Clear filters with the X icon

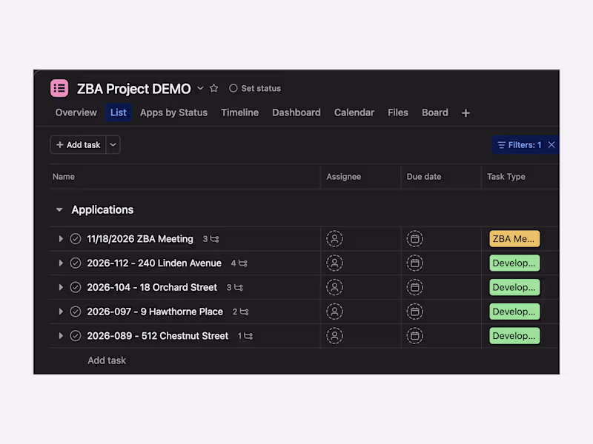tap(551, 144)
